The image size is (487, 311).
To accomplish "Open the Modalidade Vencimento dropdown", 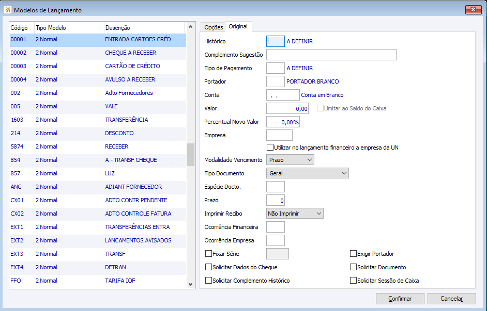I will [x=290, y=160].
